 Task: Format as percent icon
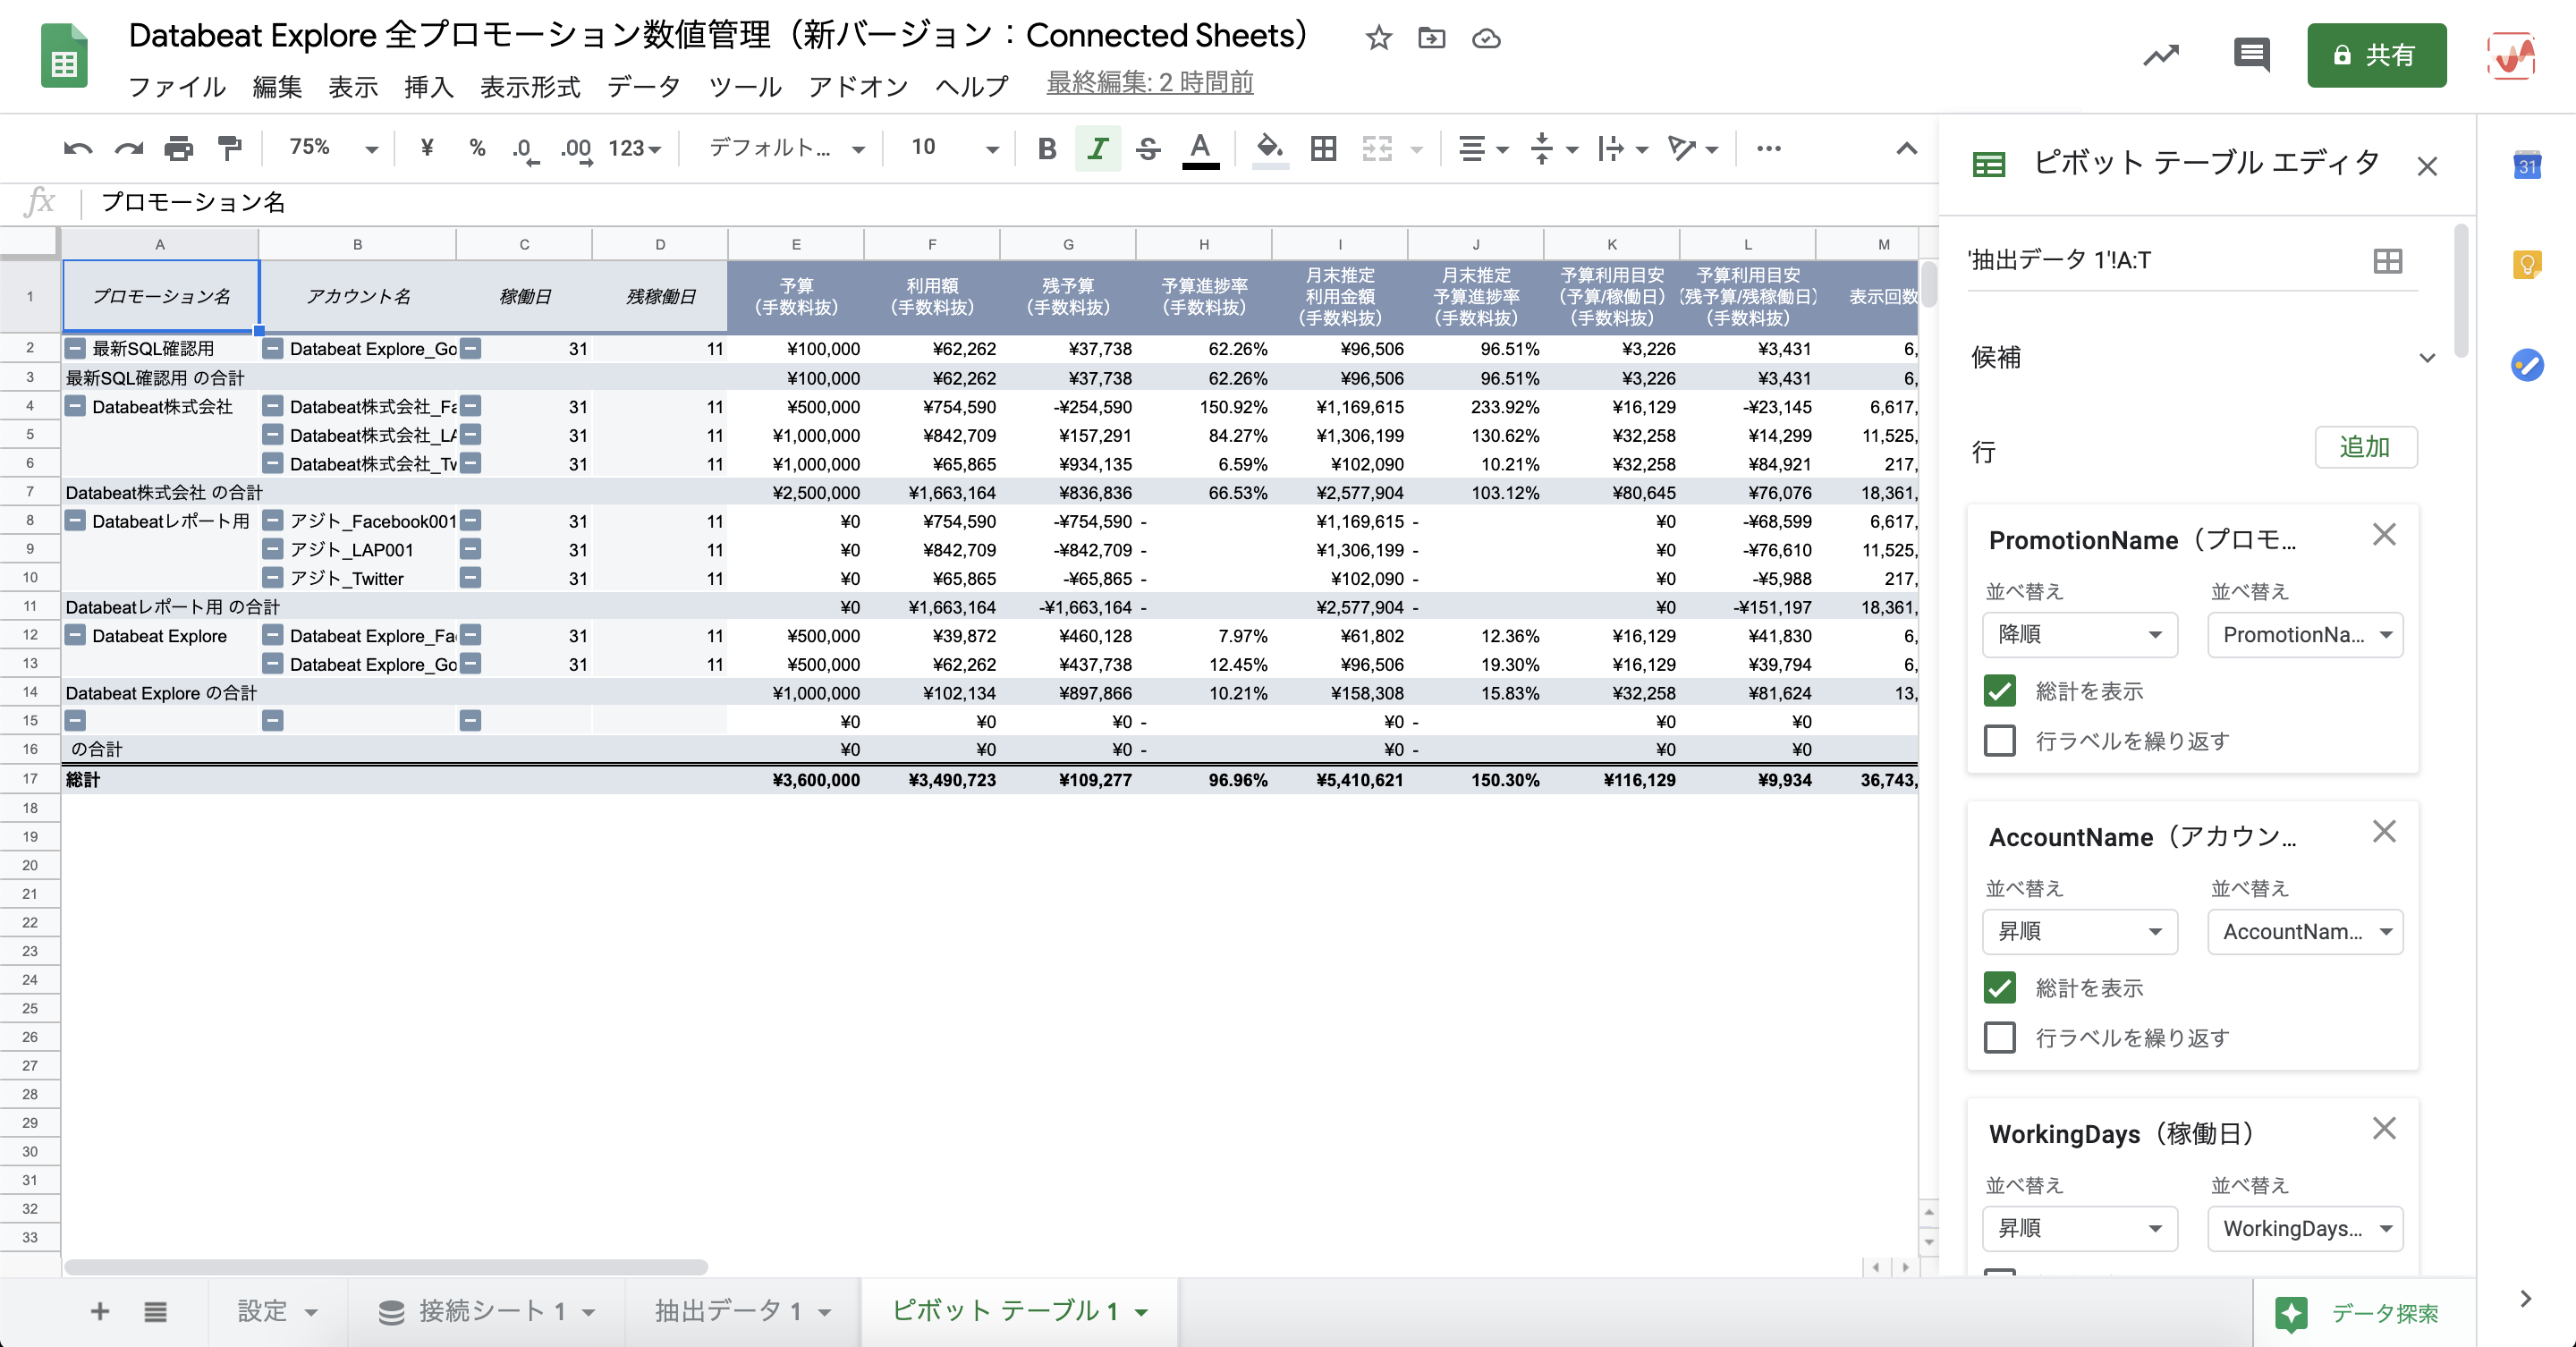tap(477, 148)
